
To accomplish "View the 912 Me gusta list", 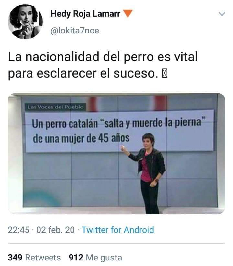I will [95, 258].
